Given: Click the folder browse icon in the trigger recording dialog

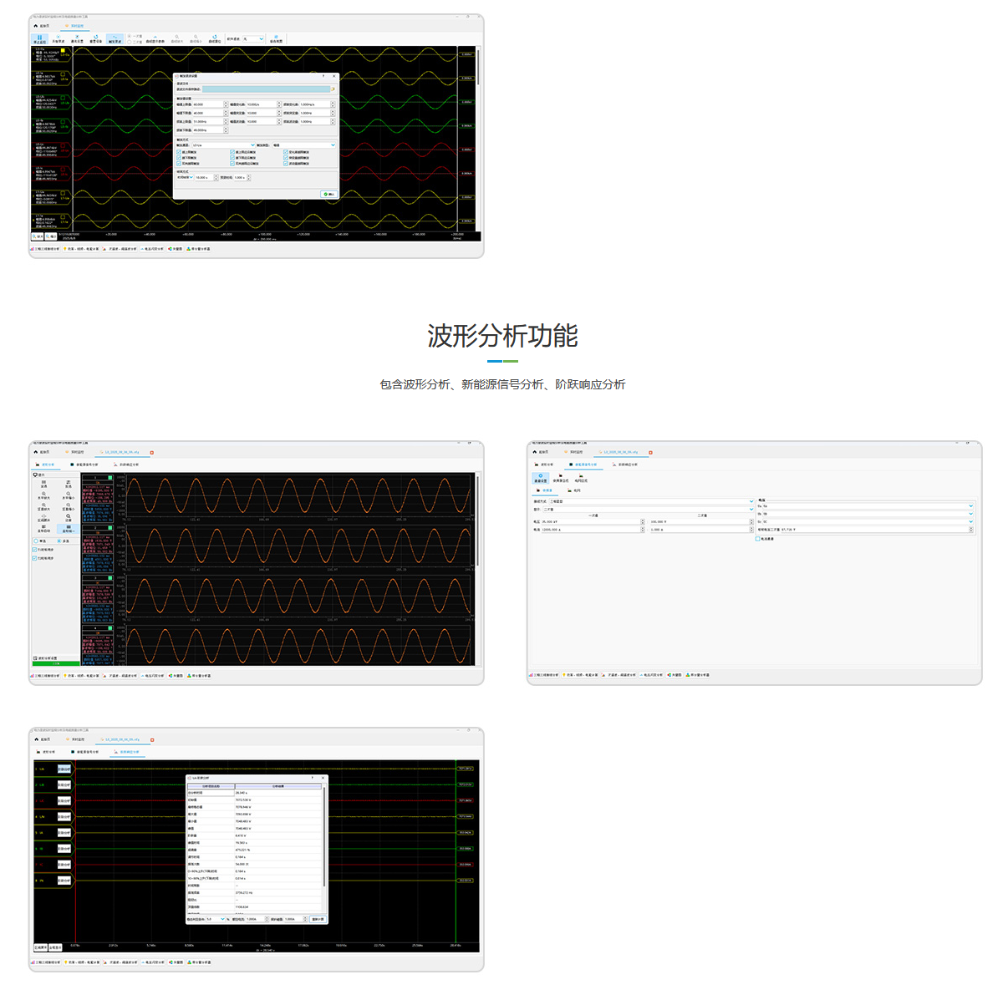Looking at the screenshot, I should (x=333, y=89).
